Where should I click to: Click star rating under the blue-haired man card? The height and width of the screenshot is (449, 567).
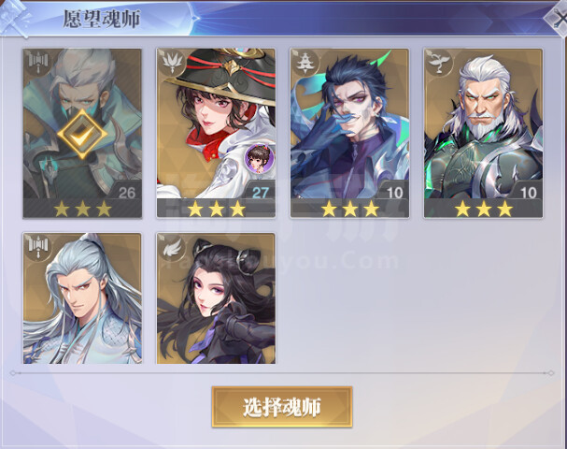[349, 210]
